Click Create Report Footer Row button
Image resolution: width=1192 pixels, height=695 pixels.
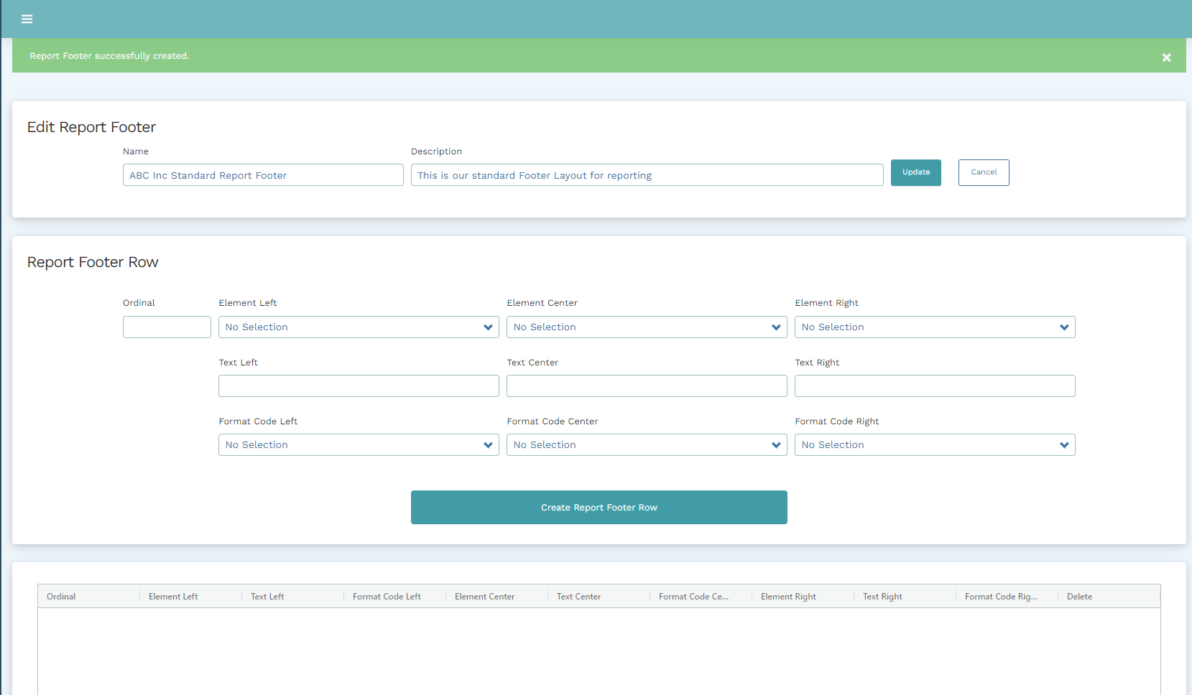pyautogui.click(x=599, y=508)
